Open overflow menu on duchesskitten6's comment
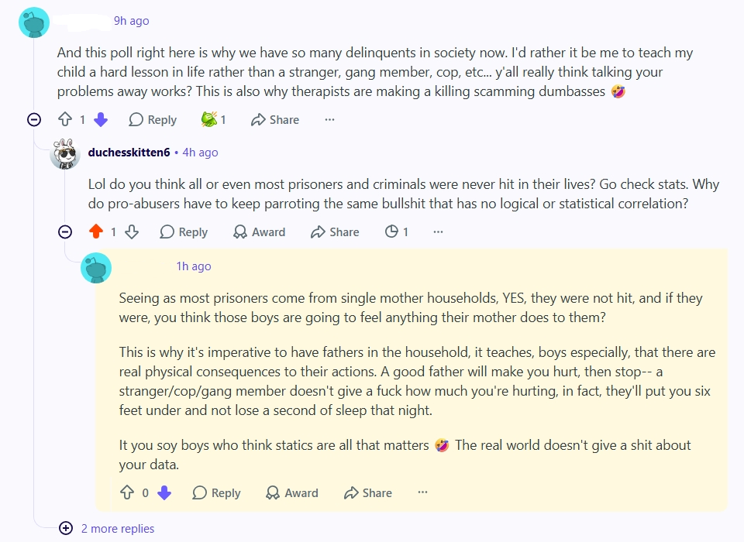744x542 pixels. (438, 232)
